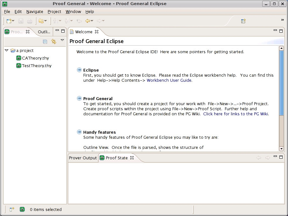Click the Forward navigation arrow
The height and width of the screenshot is (216, 288).
[99, 21]
